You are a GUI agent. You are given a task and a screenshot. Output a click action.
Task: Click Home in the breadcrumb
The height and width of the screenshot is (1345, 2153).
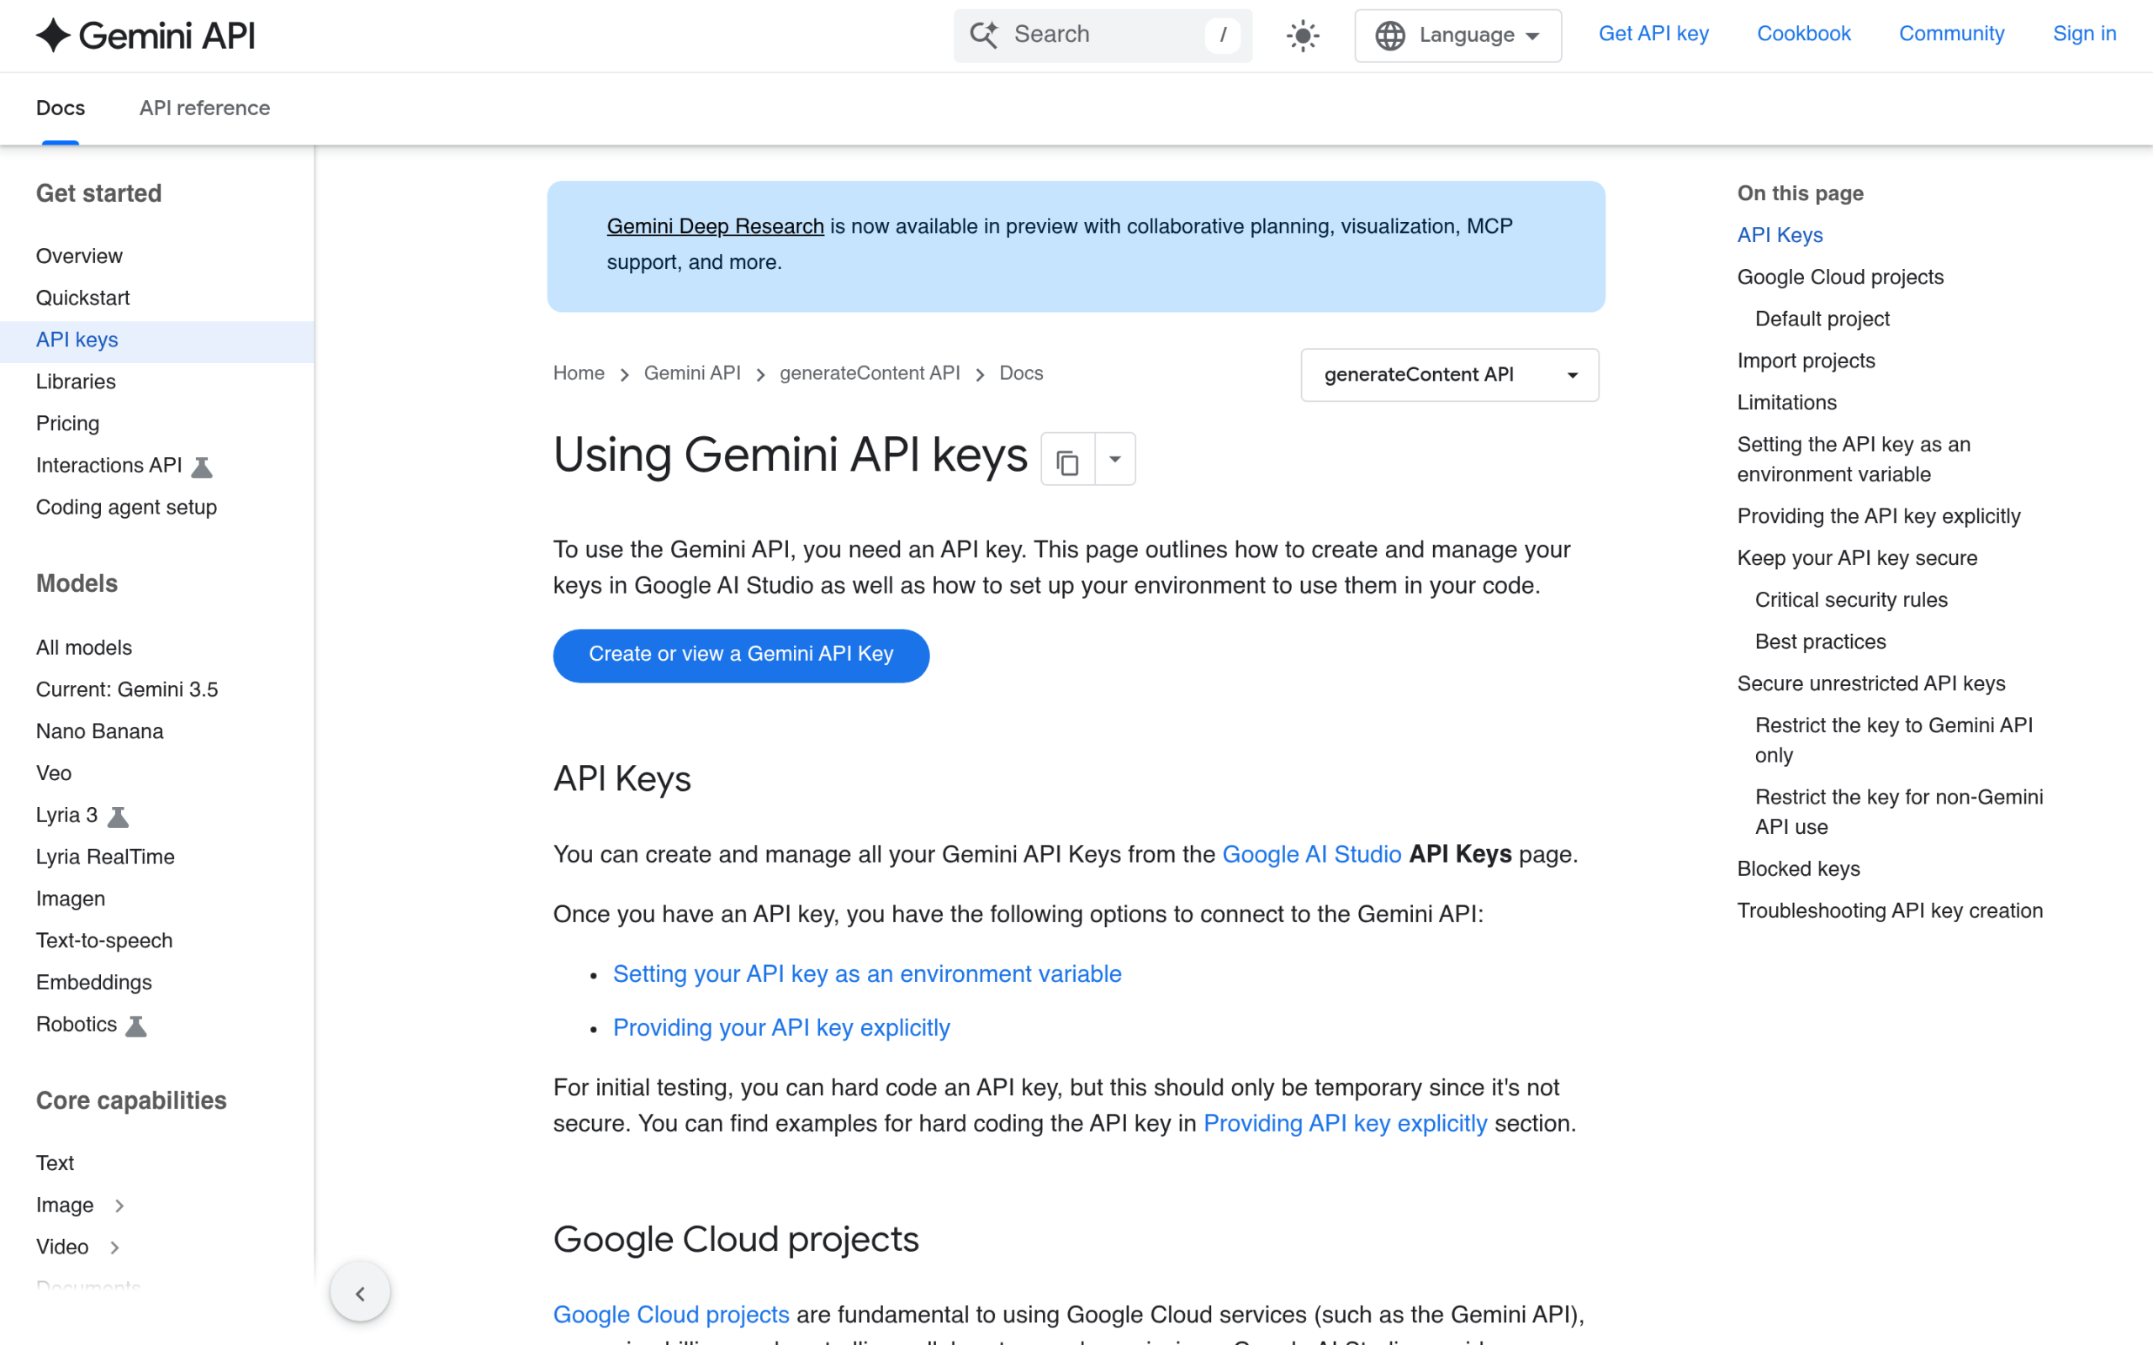pos(579,373)
